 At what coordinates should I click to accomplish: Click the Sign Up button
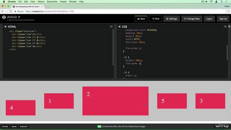click(x=223, y=19)
